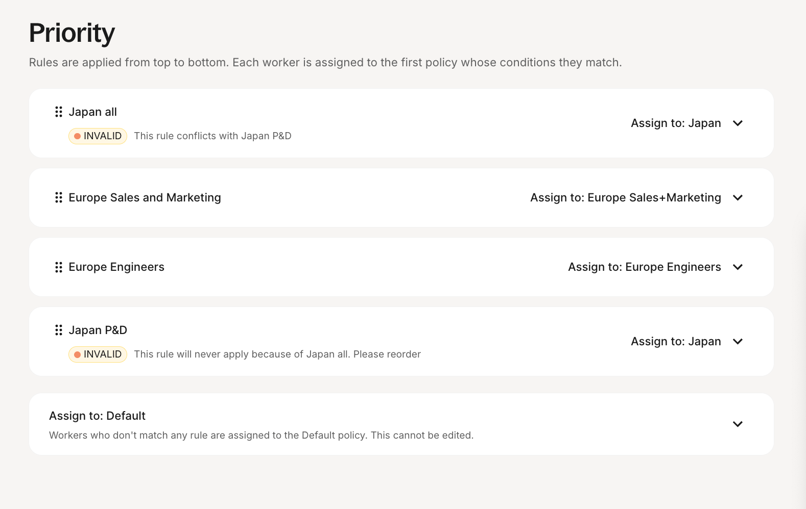Expand the Europe Sales+Marketing rule chevron
The image size is (806, 509).
click(738, 198)
